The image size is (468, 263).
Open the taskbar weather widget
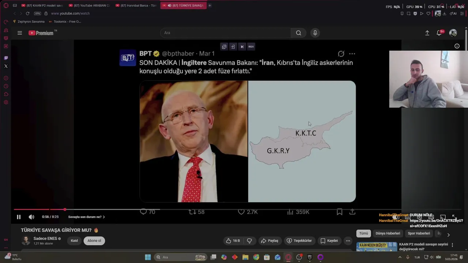coord(12,257)
